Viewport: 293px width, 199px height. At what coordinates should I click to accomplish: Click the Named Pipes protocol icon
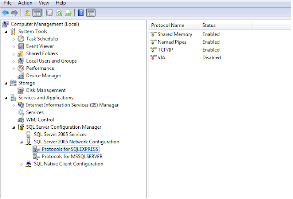[x=153, y=42]
